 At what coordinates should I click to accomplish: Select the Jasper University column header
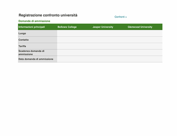click(110, 27)
